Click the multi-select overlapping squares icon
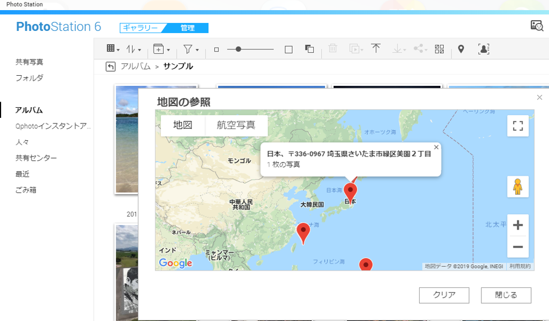Screen dimensions: 549x321 click(x=309, y=49)
